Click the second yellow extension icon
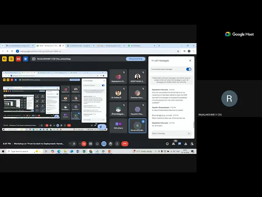This screenshot has height=197, width=262. tap(11, 59)
